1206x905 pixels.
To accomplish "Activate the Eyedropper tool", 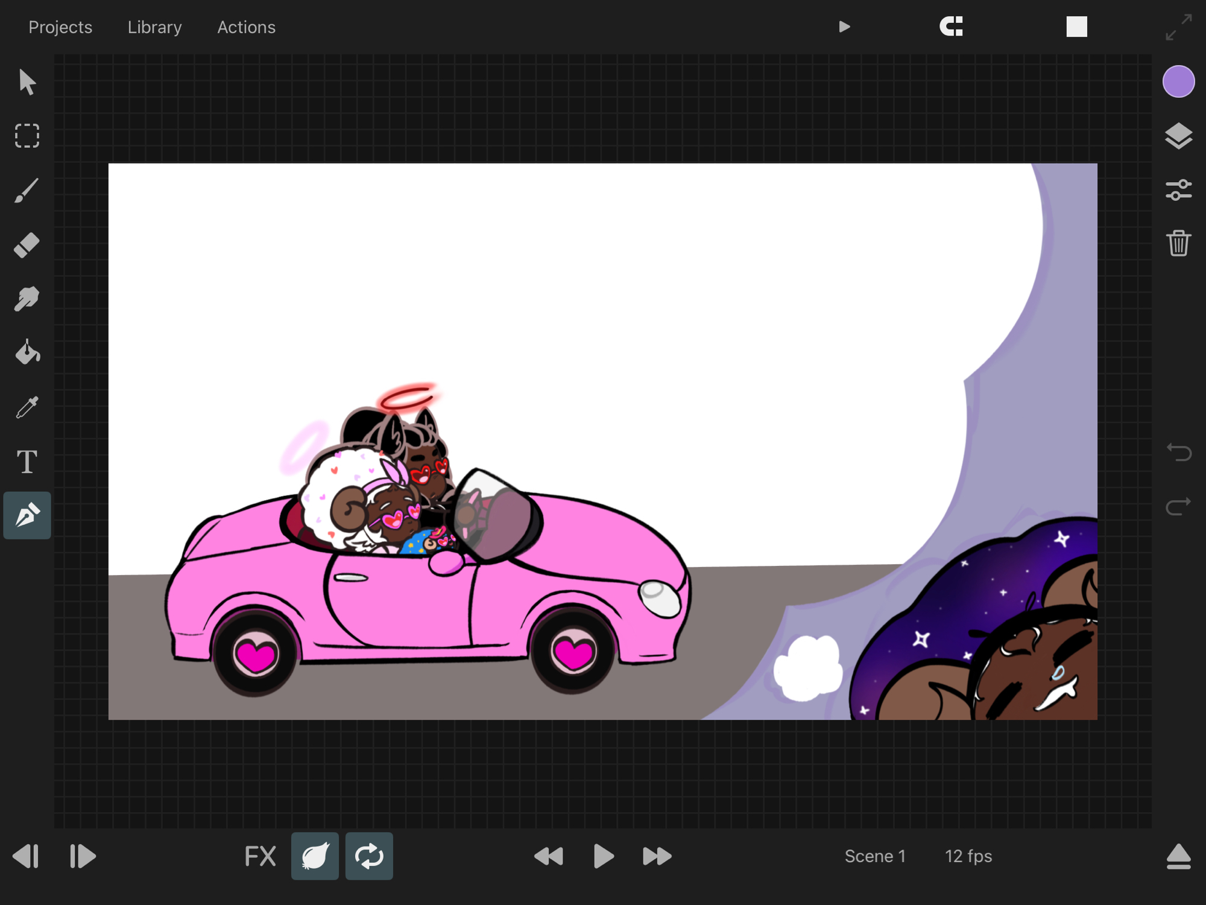I will 27,408.
